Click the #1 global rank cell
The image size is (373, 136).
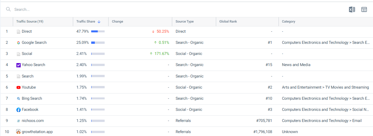tap(270, 42)
